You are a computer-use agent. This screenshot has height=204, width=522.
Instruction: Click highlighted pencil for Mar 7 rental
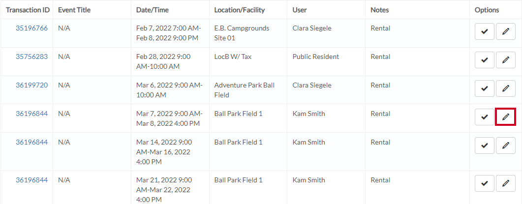coord(506,117)
